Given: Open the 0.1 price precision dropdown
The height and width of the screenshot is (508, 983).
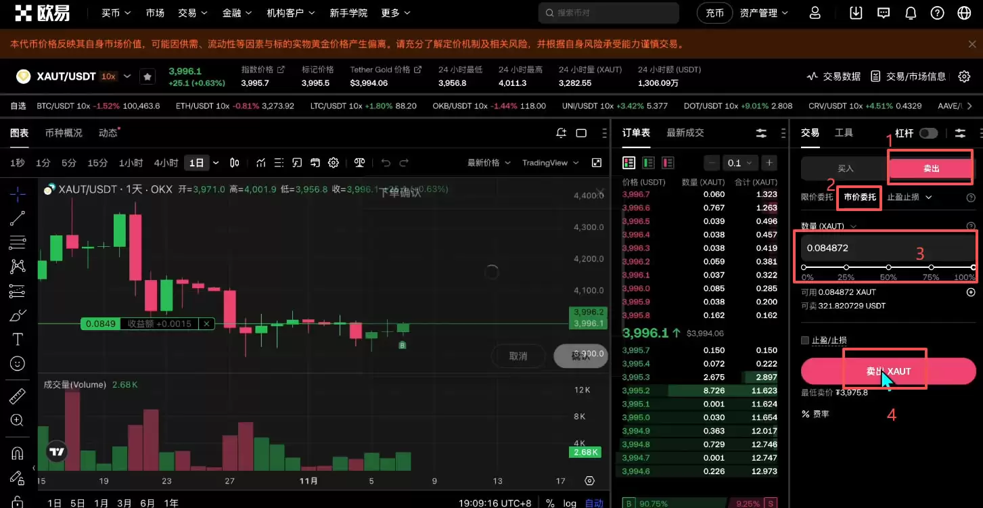Looking at the screenshot, I should tap(739, 162).
